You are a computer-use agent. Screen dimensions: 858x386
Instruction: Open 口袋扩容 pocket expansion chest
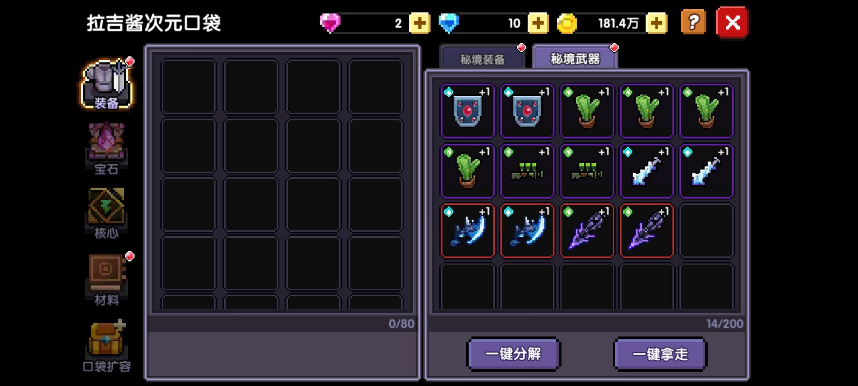[107, 345]
